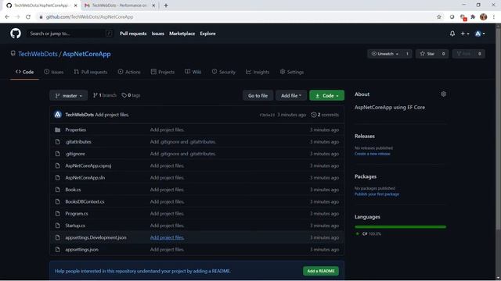Image resolution: width=501 pixels, height=281 pixels.
Task: Click the GitHub octocat logo
Action: click(16, 34)
